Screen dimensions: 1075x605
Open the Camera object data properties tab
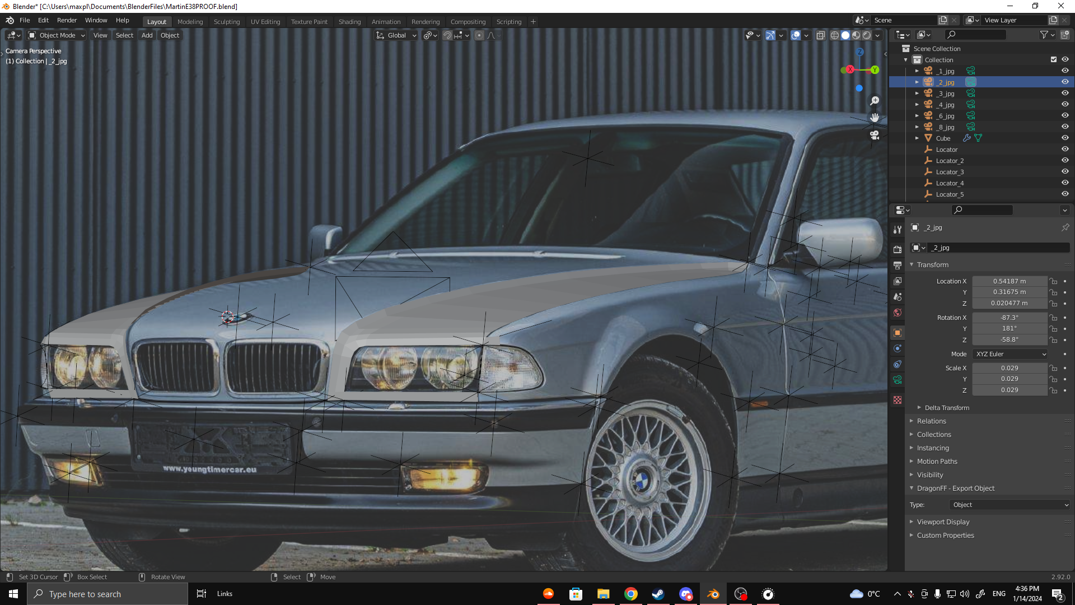(x=898, y=380)
